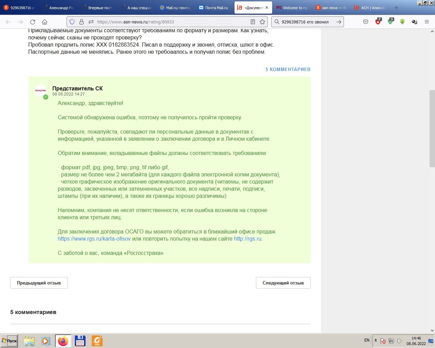Submit search with the arrow button

click(339, 22)
